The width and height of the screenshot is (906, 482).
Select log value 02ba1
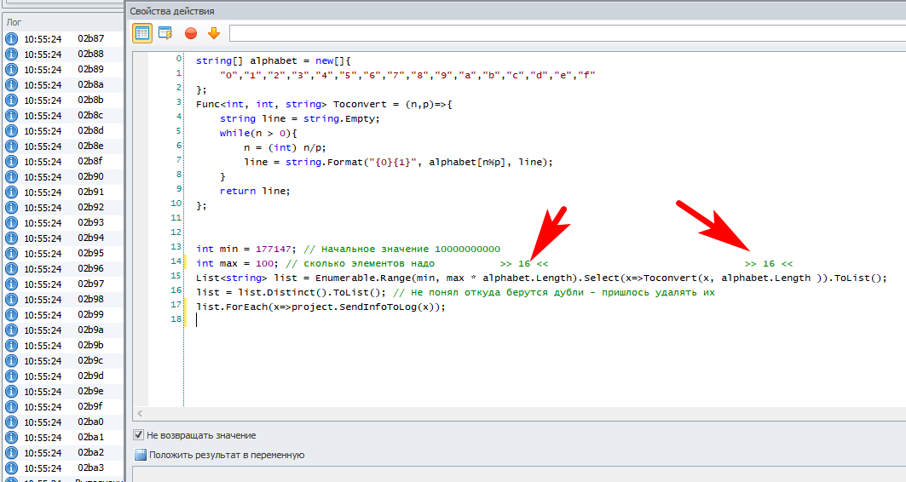90,437
